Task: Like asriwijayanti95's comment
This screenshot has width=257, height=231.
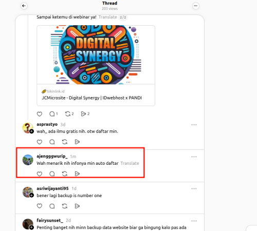Action: tap(40, 206)
